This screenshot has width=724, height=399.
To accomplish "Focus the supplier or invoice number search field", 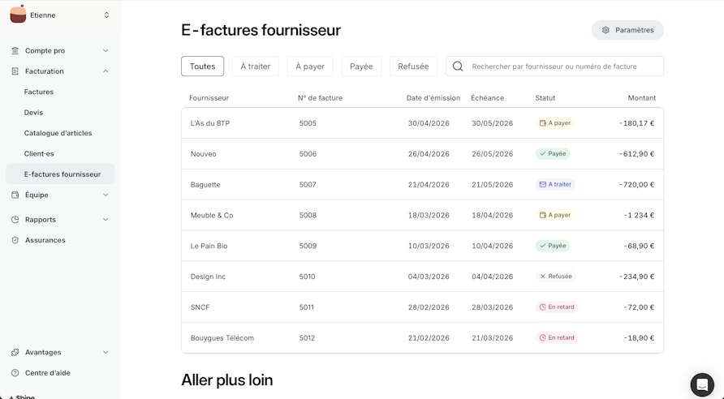I will pyautogui.click(x=554, y=66).
